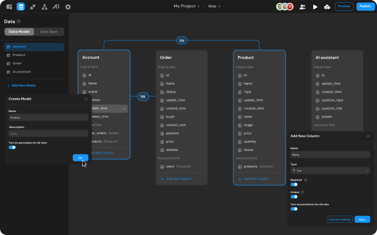The image size is (377, 235).
Task: Open the Data database icon in top bar
Action: point(21,7)
